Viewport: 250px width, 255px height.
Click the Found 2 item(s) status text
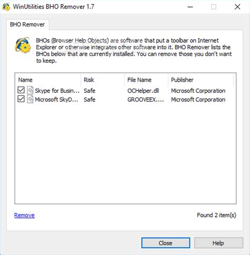point(216,215)
